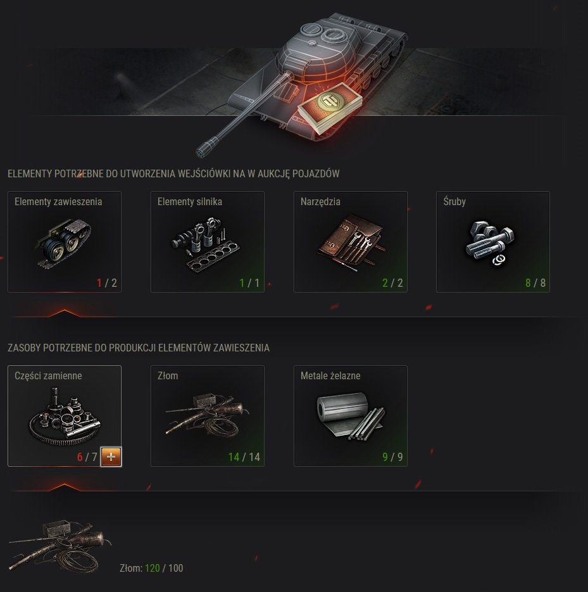Viewport: 588px width, 592px height.
Task: Select the Narzędzia tool pouch icon
Action: pos(351,242)
